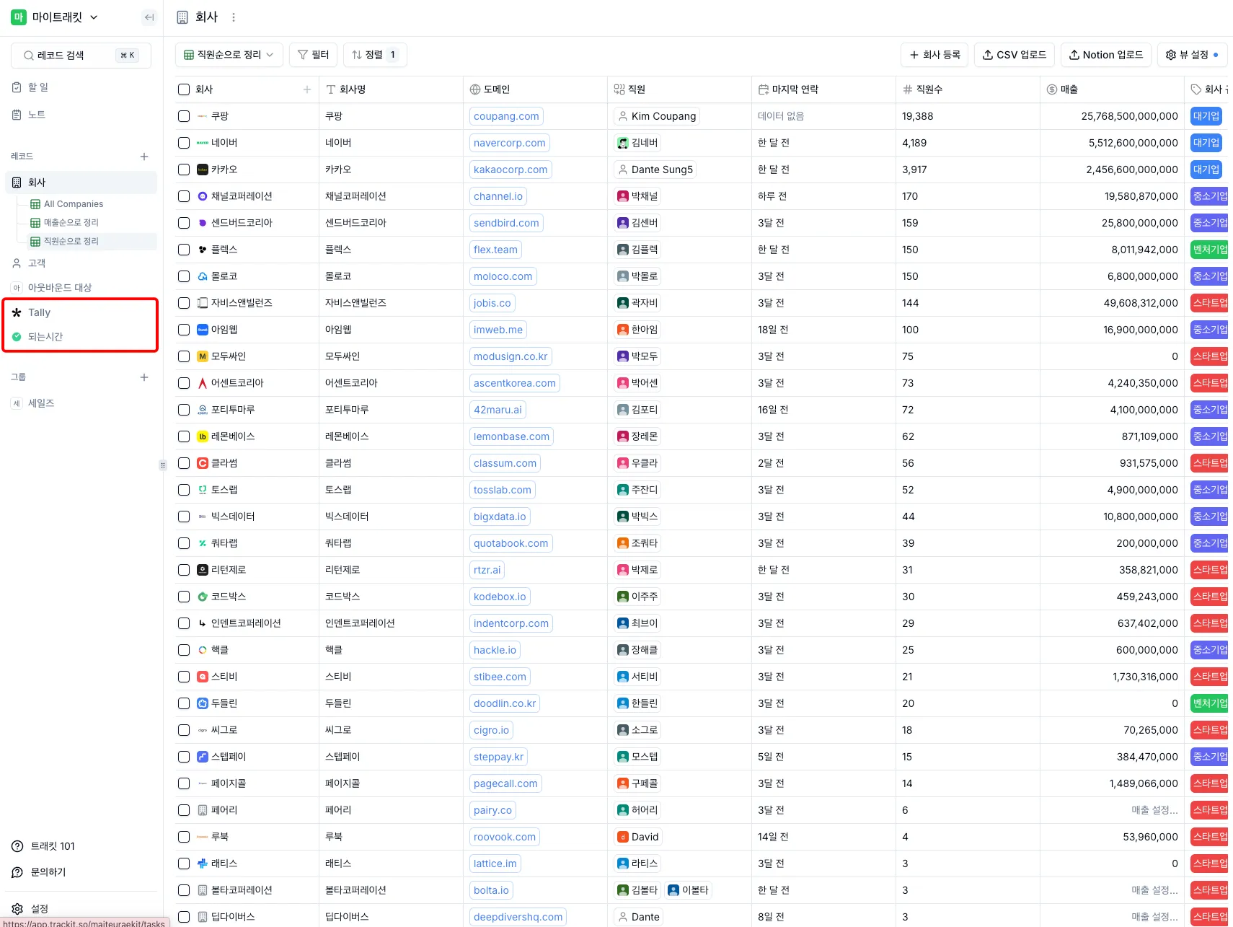Open the Tally item in sidebar

point(40,312)
